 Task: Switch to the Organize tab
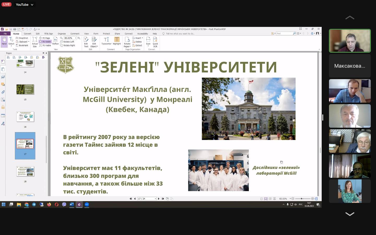(x=62, y=34)
